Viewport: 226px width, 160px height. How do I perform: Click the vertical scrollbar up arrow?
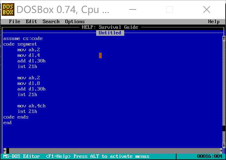224,38
